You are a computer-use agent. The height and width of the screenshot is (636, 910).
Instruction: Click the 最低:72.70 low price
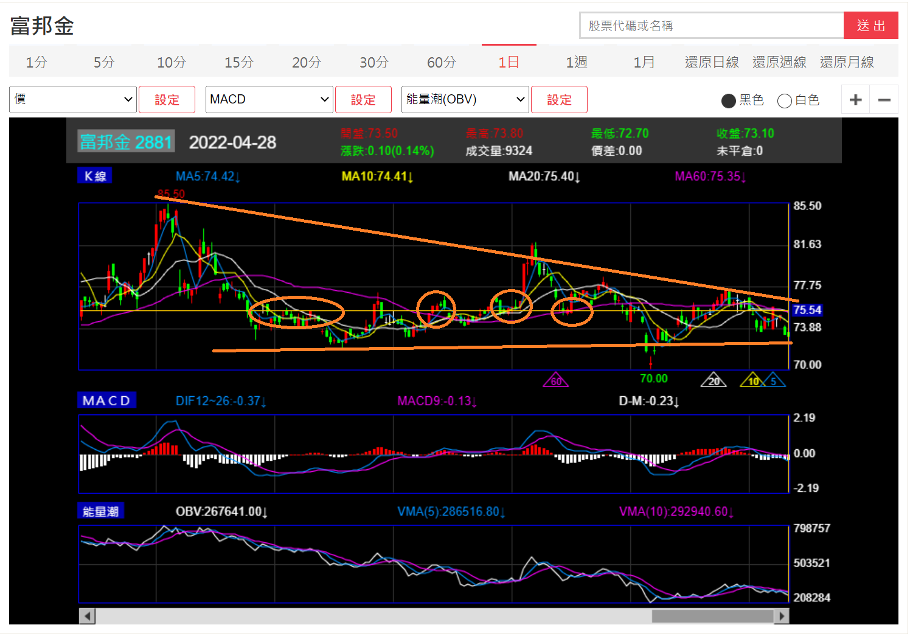(620, 133)
